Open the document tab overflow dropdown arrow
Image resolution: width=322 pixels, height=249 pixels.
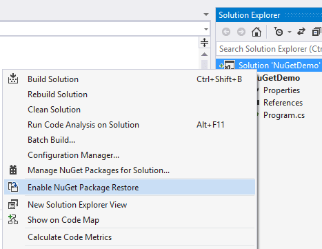click(x=206, y=14)
